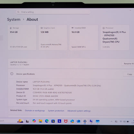Open the Storage card showing 954 GB
134x134 pixels.
[x=22, y=37]
